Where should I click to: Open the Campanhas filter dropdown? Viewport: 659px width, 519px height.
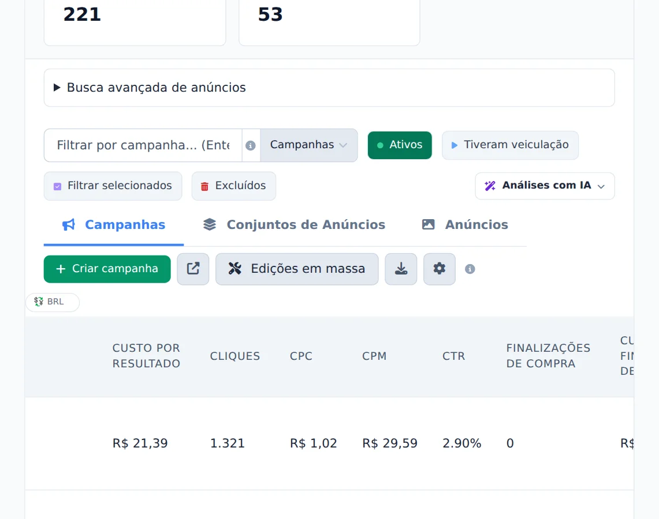pyautogui.click(x=309, y=145)
